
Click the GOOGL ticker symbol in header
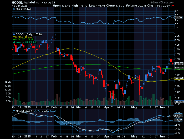pos(17,2)
